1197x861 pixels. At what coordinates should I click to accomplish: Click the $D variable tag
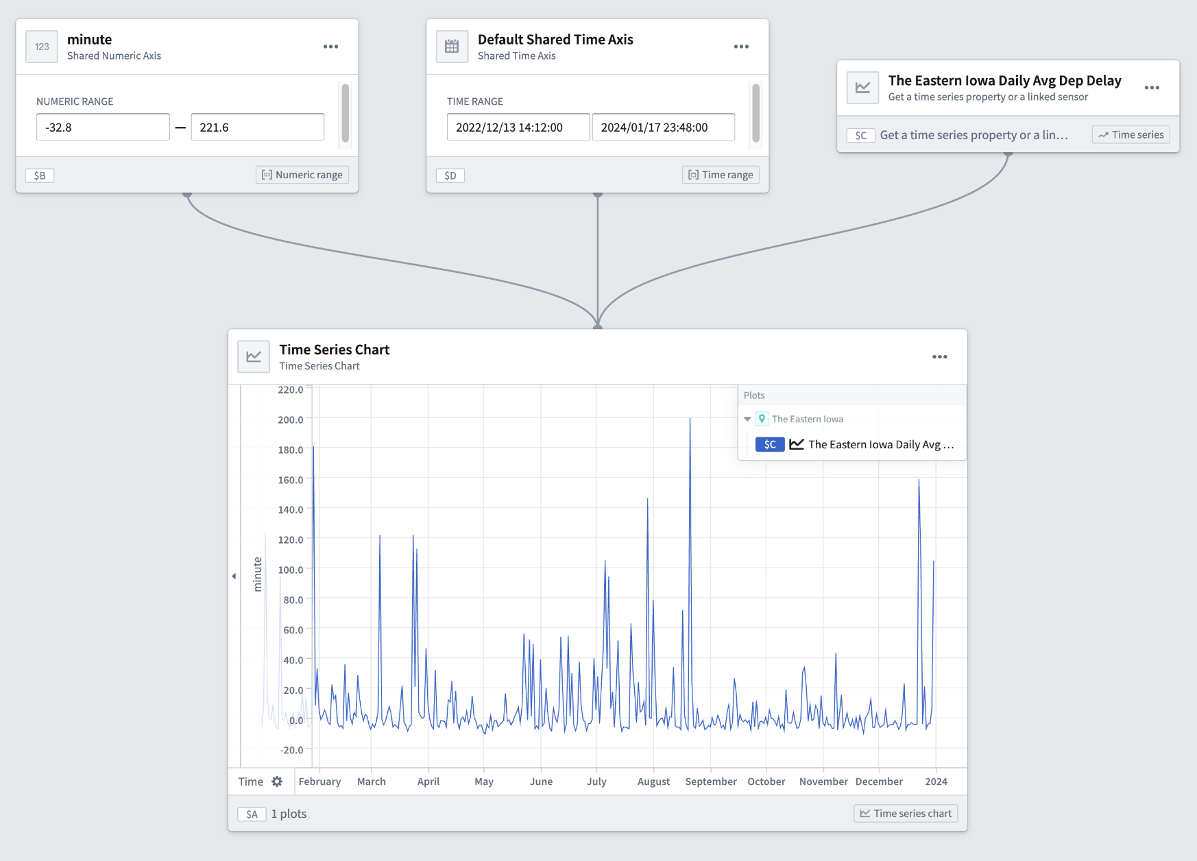click(x=450, y=175)
